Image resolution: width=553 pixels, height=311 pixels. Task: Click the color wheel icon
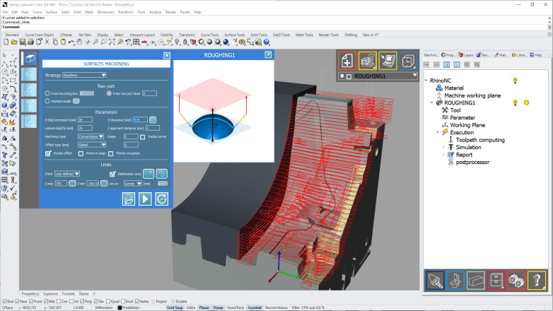202,42
